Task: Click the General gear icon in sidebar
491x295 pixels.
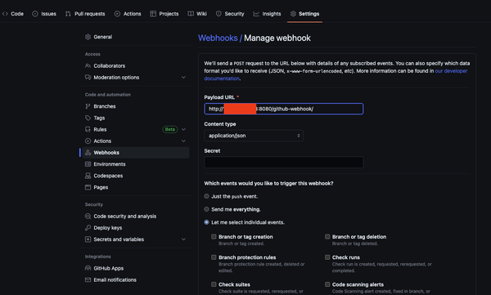Action: tap(88, 37)
